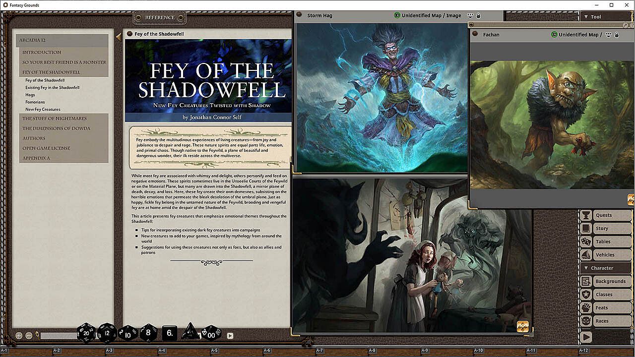Select Existing Fey in the Shadowfell page

pos(53,88)
